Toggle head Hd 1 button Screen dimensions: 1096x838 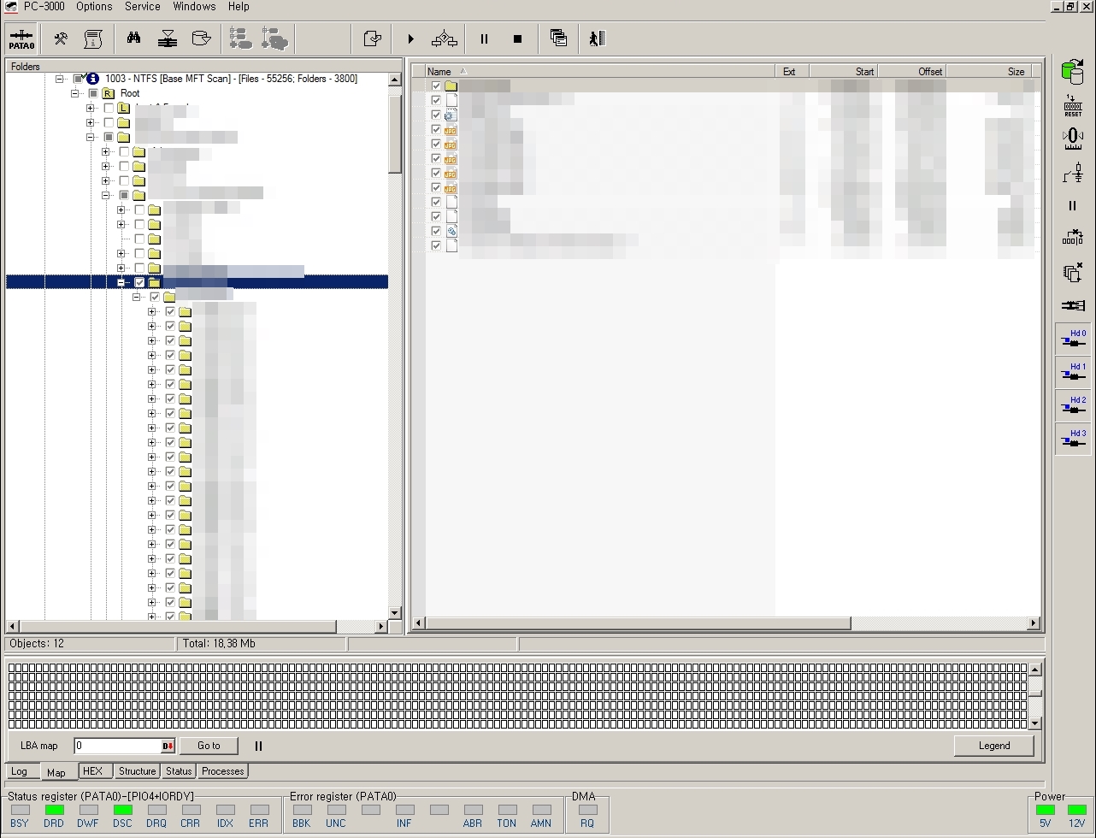[x=1072, y=372]
